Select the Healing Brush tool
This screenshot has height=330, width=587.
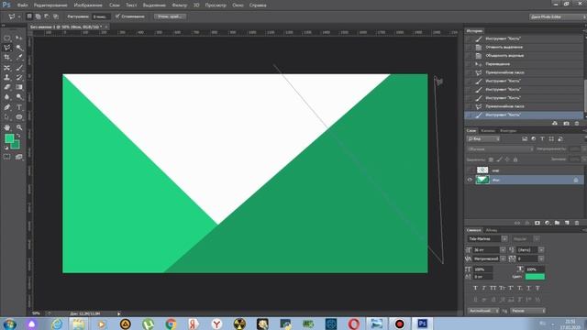click(7, 68)
